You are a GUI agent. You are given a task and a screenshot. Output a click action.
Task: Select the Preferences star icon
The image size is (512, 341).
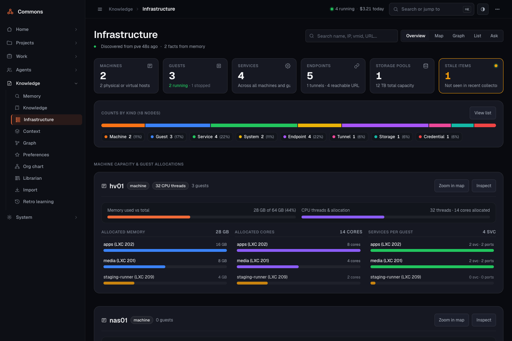pos(17,155)
